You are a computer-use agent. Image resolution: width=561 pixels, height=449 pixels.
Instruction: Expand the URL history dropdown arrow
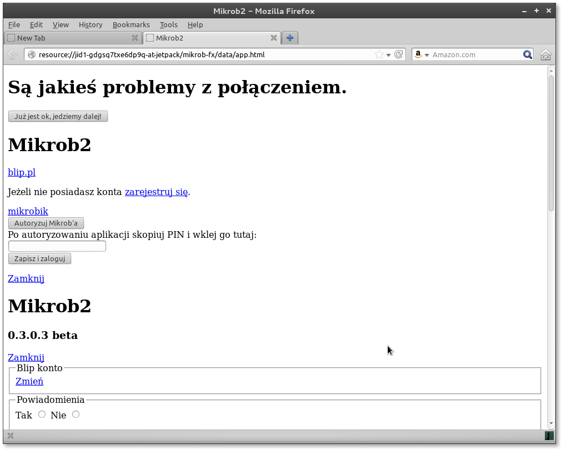pos(389,54)
